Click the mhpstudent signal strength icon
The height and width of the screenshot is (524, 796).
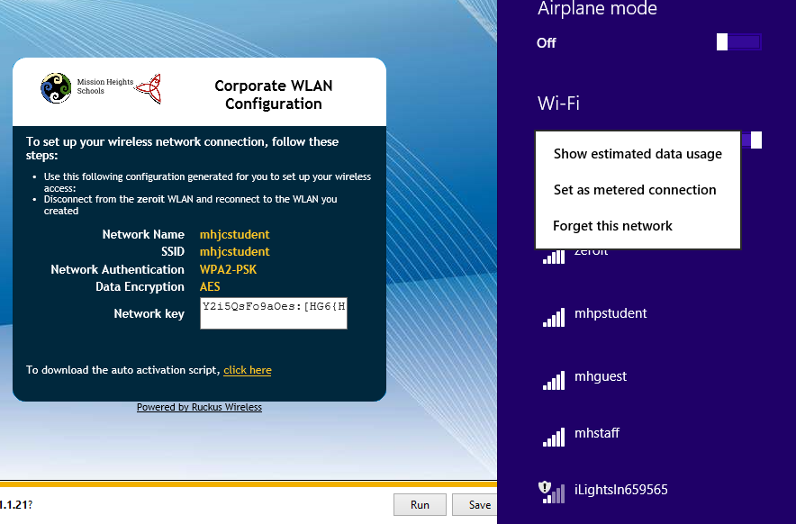click(x=553, y=316)
